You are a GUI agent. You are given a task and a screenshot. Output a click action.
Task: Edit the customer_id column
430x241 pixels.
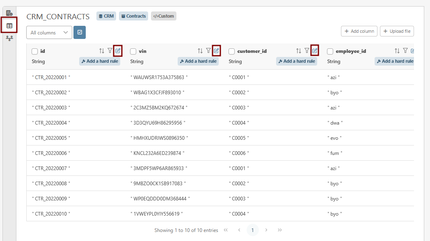tap(315, 51)
